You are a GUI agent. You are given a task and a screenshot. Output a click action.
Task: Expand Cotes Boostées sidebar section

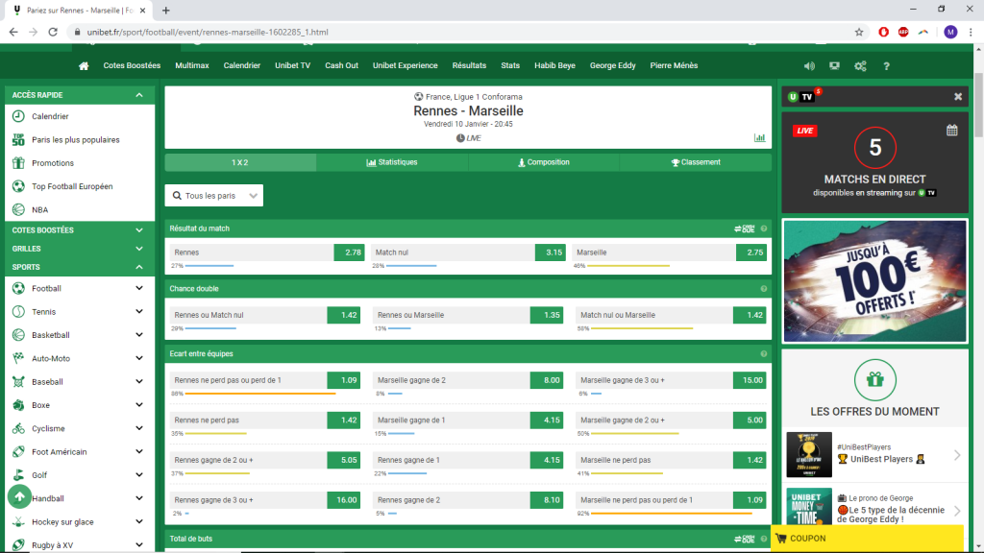click(x=139, y=230)
